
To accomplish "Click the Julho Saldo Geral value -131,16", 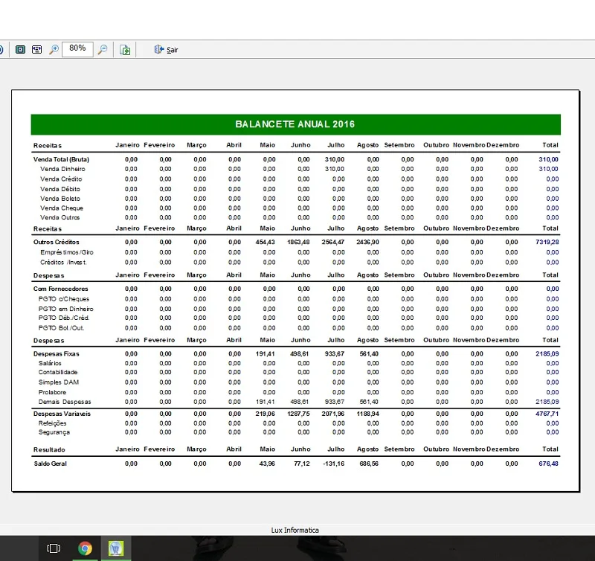I will [333, 464].
